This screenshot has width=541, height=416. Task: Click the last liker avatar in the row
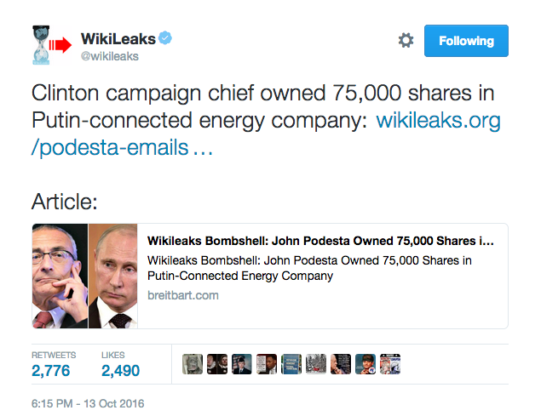390,365
